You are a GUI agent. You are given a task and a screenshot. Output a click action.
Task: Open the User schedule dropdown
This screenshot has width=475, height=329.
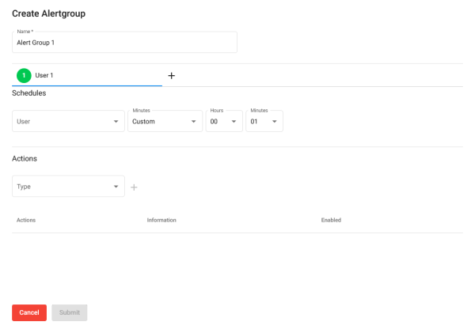68,121
